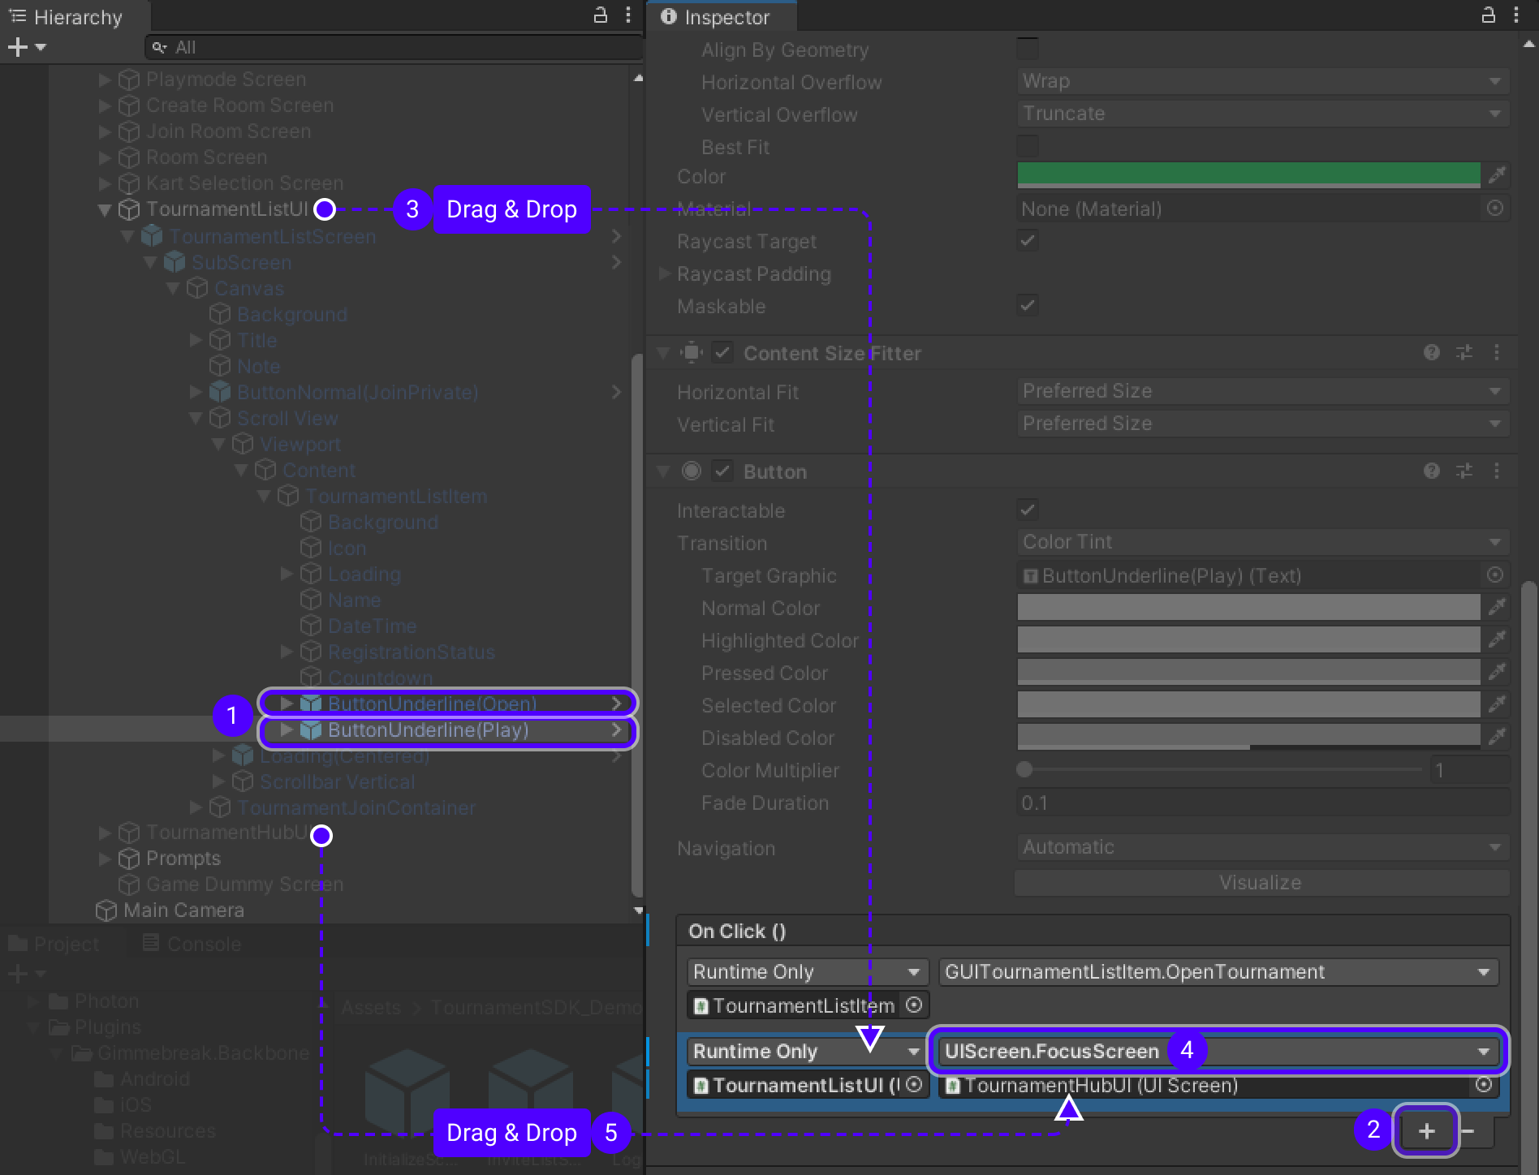The width and height of the screenshot is (1539, 1175).
Task: Click the Visualize navigation button
Action: point(1261,883)
